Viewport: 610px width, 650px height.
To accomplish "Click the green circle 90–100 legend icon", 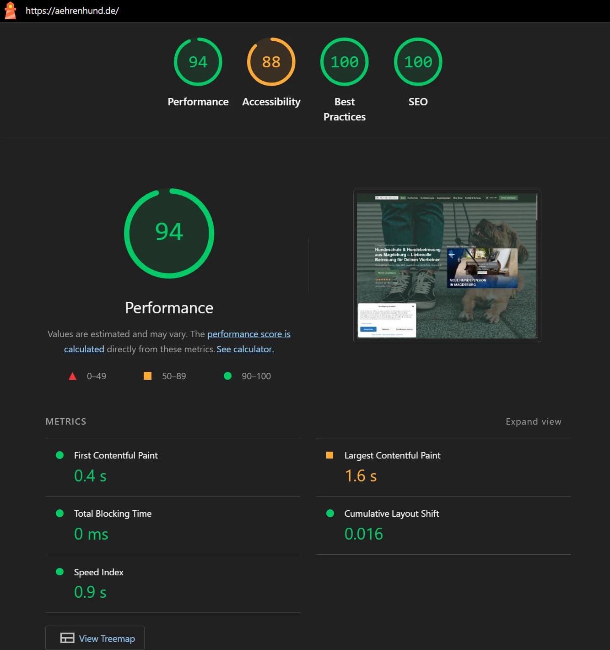I will [227, 376].
